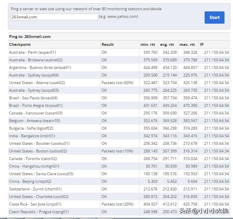Image resolution: width=233 pixels, height=219 pixels.
Task: Click the IP column header
Action: [x=202, y=44]
